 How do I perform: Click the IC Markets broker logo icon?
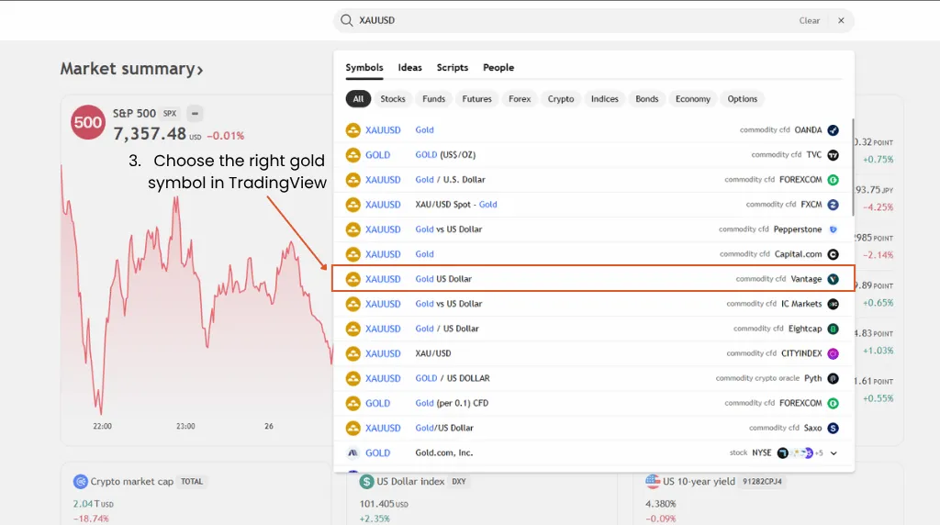point(833,305)
